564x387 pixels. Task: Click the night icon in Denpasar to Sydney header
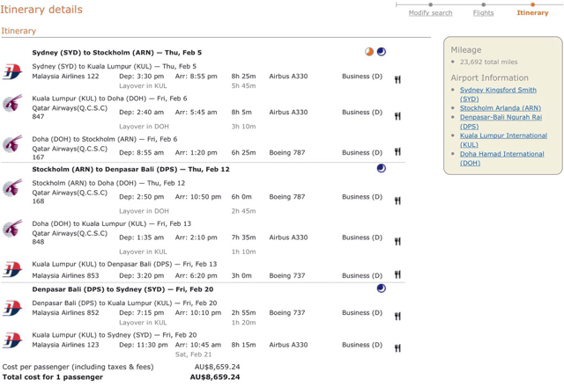coord(381,288)
